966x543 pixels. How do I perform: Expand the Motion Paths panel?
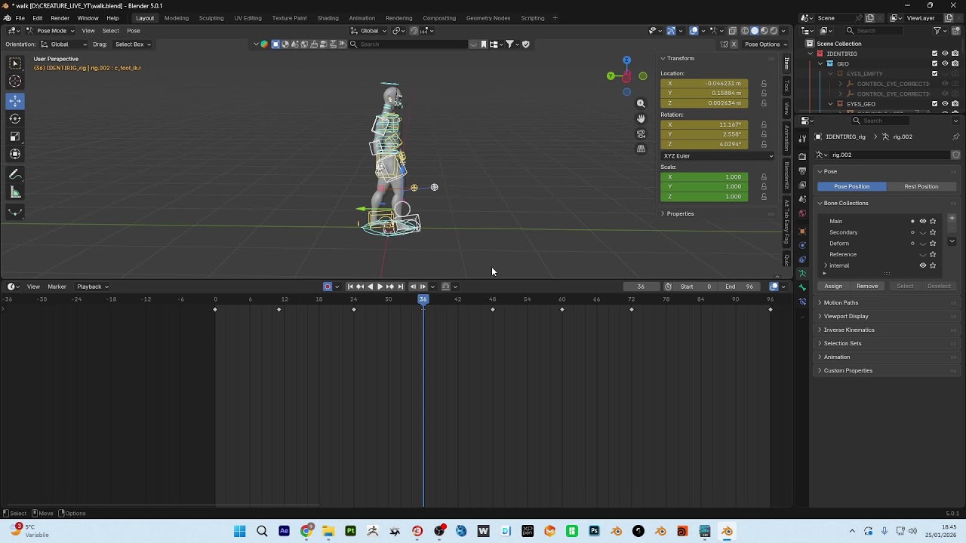click(x=840, y=302)
